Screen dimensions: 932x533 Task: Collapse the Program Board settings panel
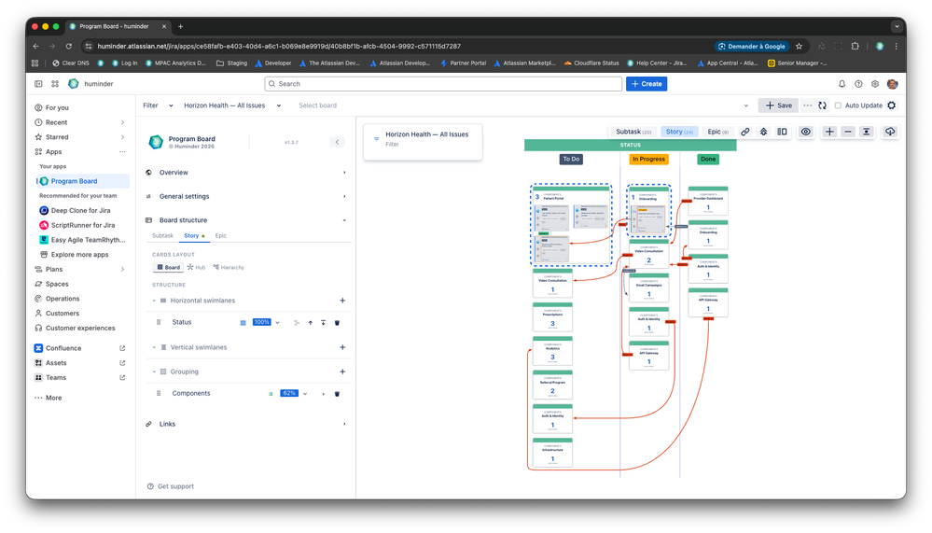[x=337, y=142]
